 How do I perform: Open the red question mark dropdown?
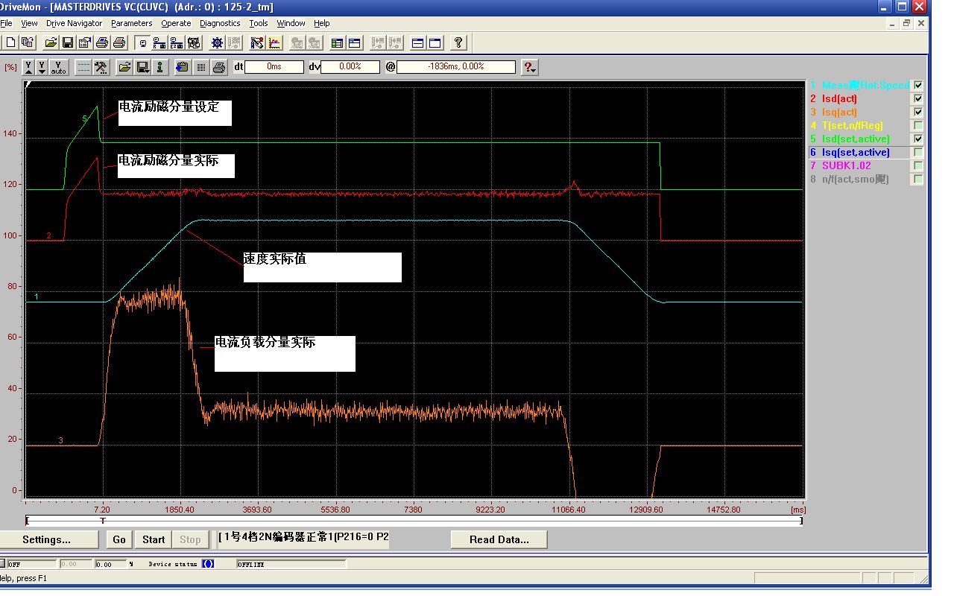pos(530,67)
